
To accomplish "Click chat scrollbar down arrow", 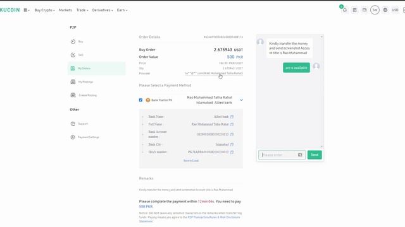I will click(x=321, y=147).
